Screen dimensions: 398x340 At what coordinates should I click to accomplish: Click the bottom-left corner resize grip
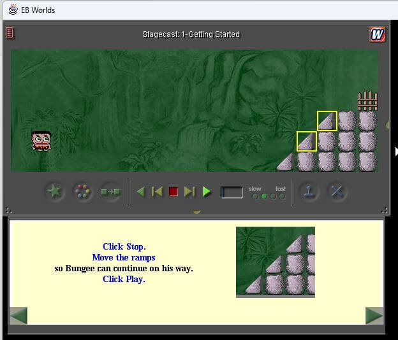pyautogui.click(x=8, y=210)
